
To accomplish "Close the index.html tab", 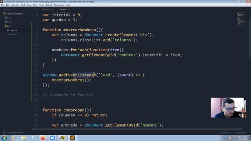I will coord(53,9).
